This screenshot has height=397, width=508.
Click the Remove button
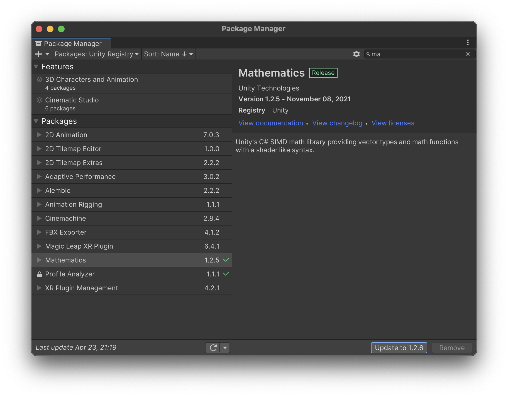(452, 348)
